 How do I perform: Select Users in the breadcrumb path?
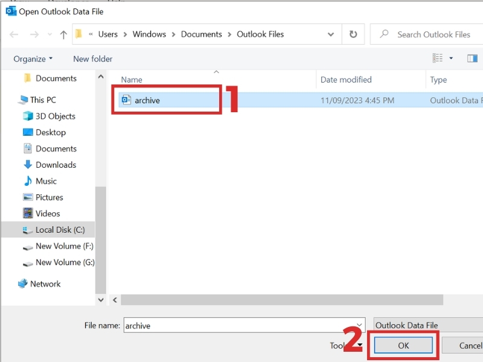(x=108, y=34)
